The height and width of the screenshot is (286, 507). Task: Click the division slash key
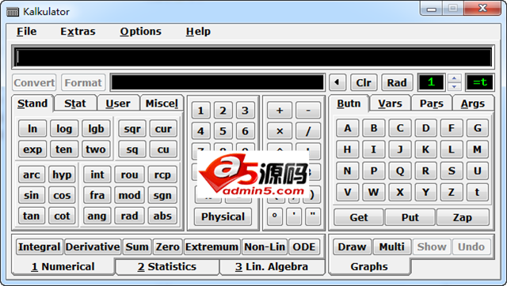coord(308,131)
